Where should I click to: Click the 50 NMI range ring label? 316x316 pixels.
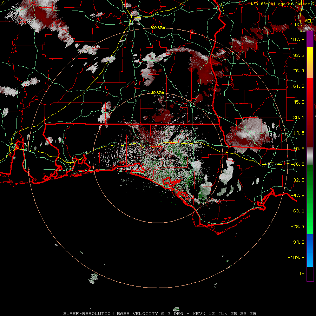click(158, 93)
